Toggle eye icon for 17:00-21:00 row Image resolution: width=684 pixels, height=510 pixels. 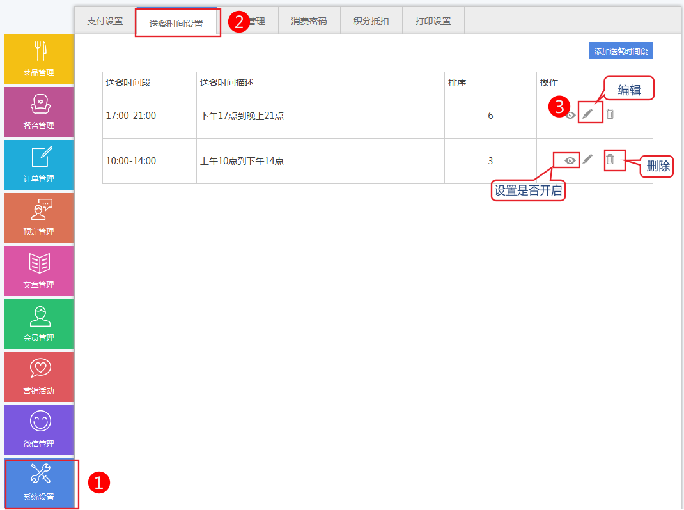point(571,115)
